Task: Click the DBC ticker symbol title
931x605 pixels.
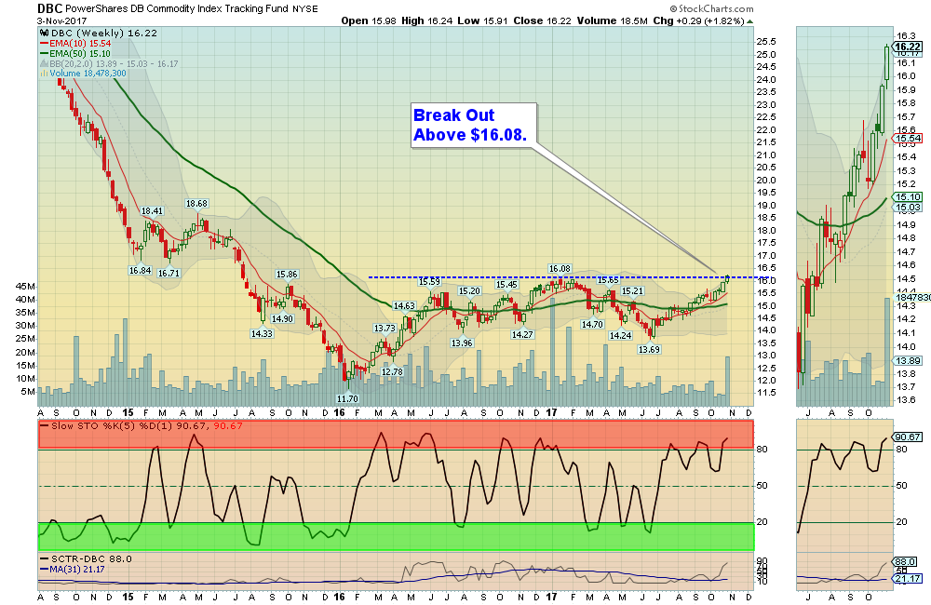Action: [49, 9]
